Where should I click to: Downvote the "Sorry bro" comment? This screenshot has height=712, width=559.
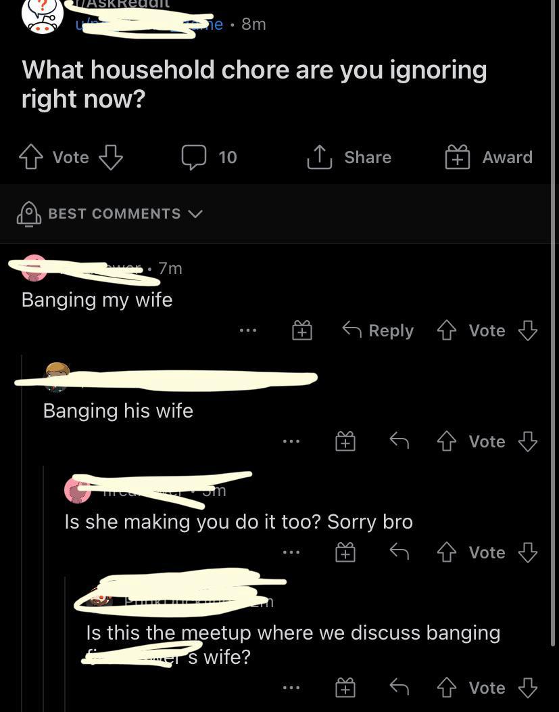point(528,552)
